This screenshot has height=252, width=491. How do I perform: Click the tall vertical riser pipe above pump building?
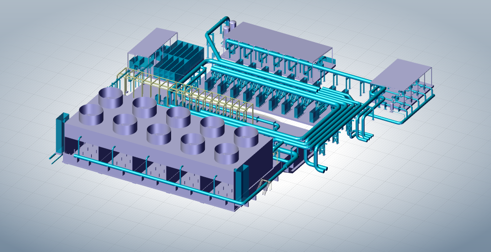(x=209, y=40)
